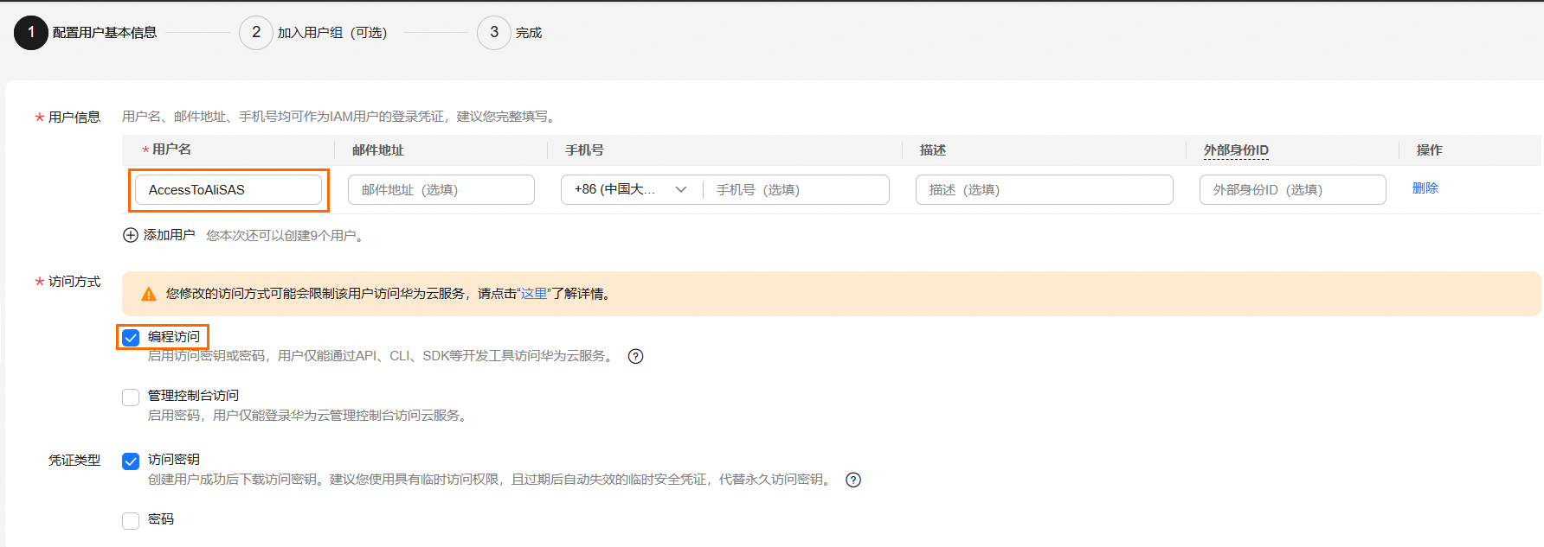Click the 用户信息 section label
This screenshot has height=547, width=1544.
(74, 118)
